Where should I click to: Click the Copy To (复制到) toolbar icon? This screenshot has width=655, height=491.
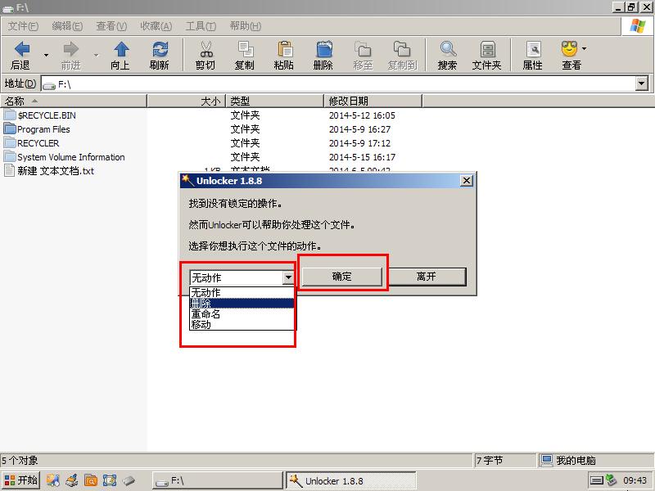(x=402, y=49)
